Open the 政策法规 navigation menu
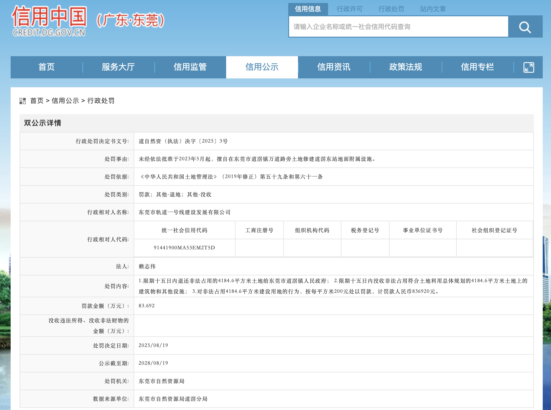The image size is (551, 410). [x=406, y=67]
